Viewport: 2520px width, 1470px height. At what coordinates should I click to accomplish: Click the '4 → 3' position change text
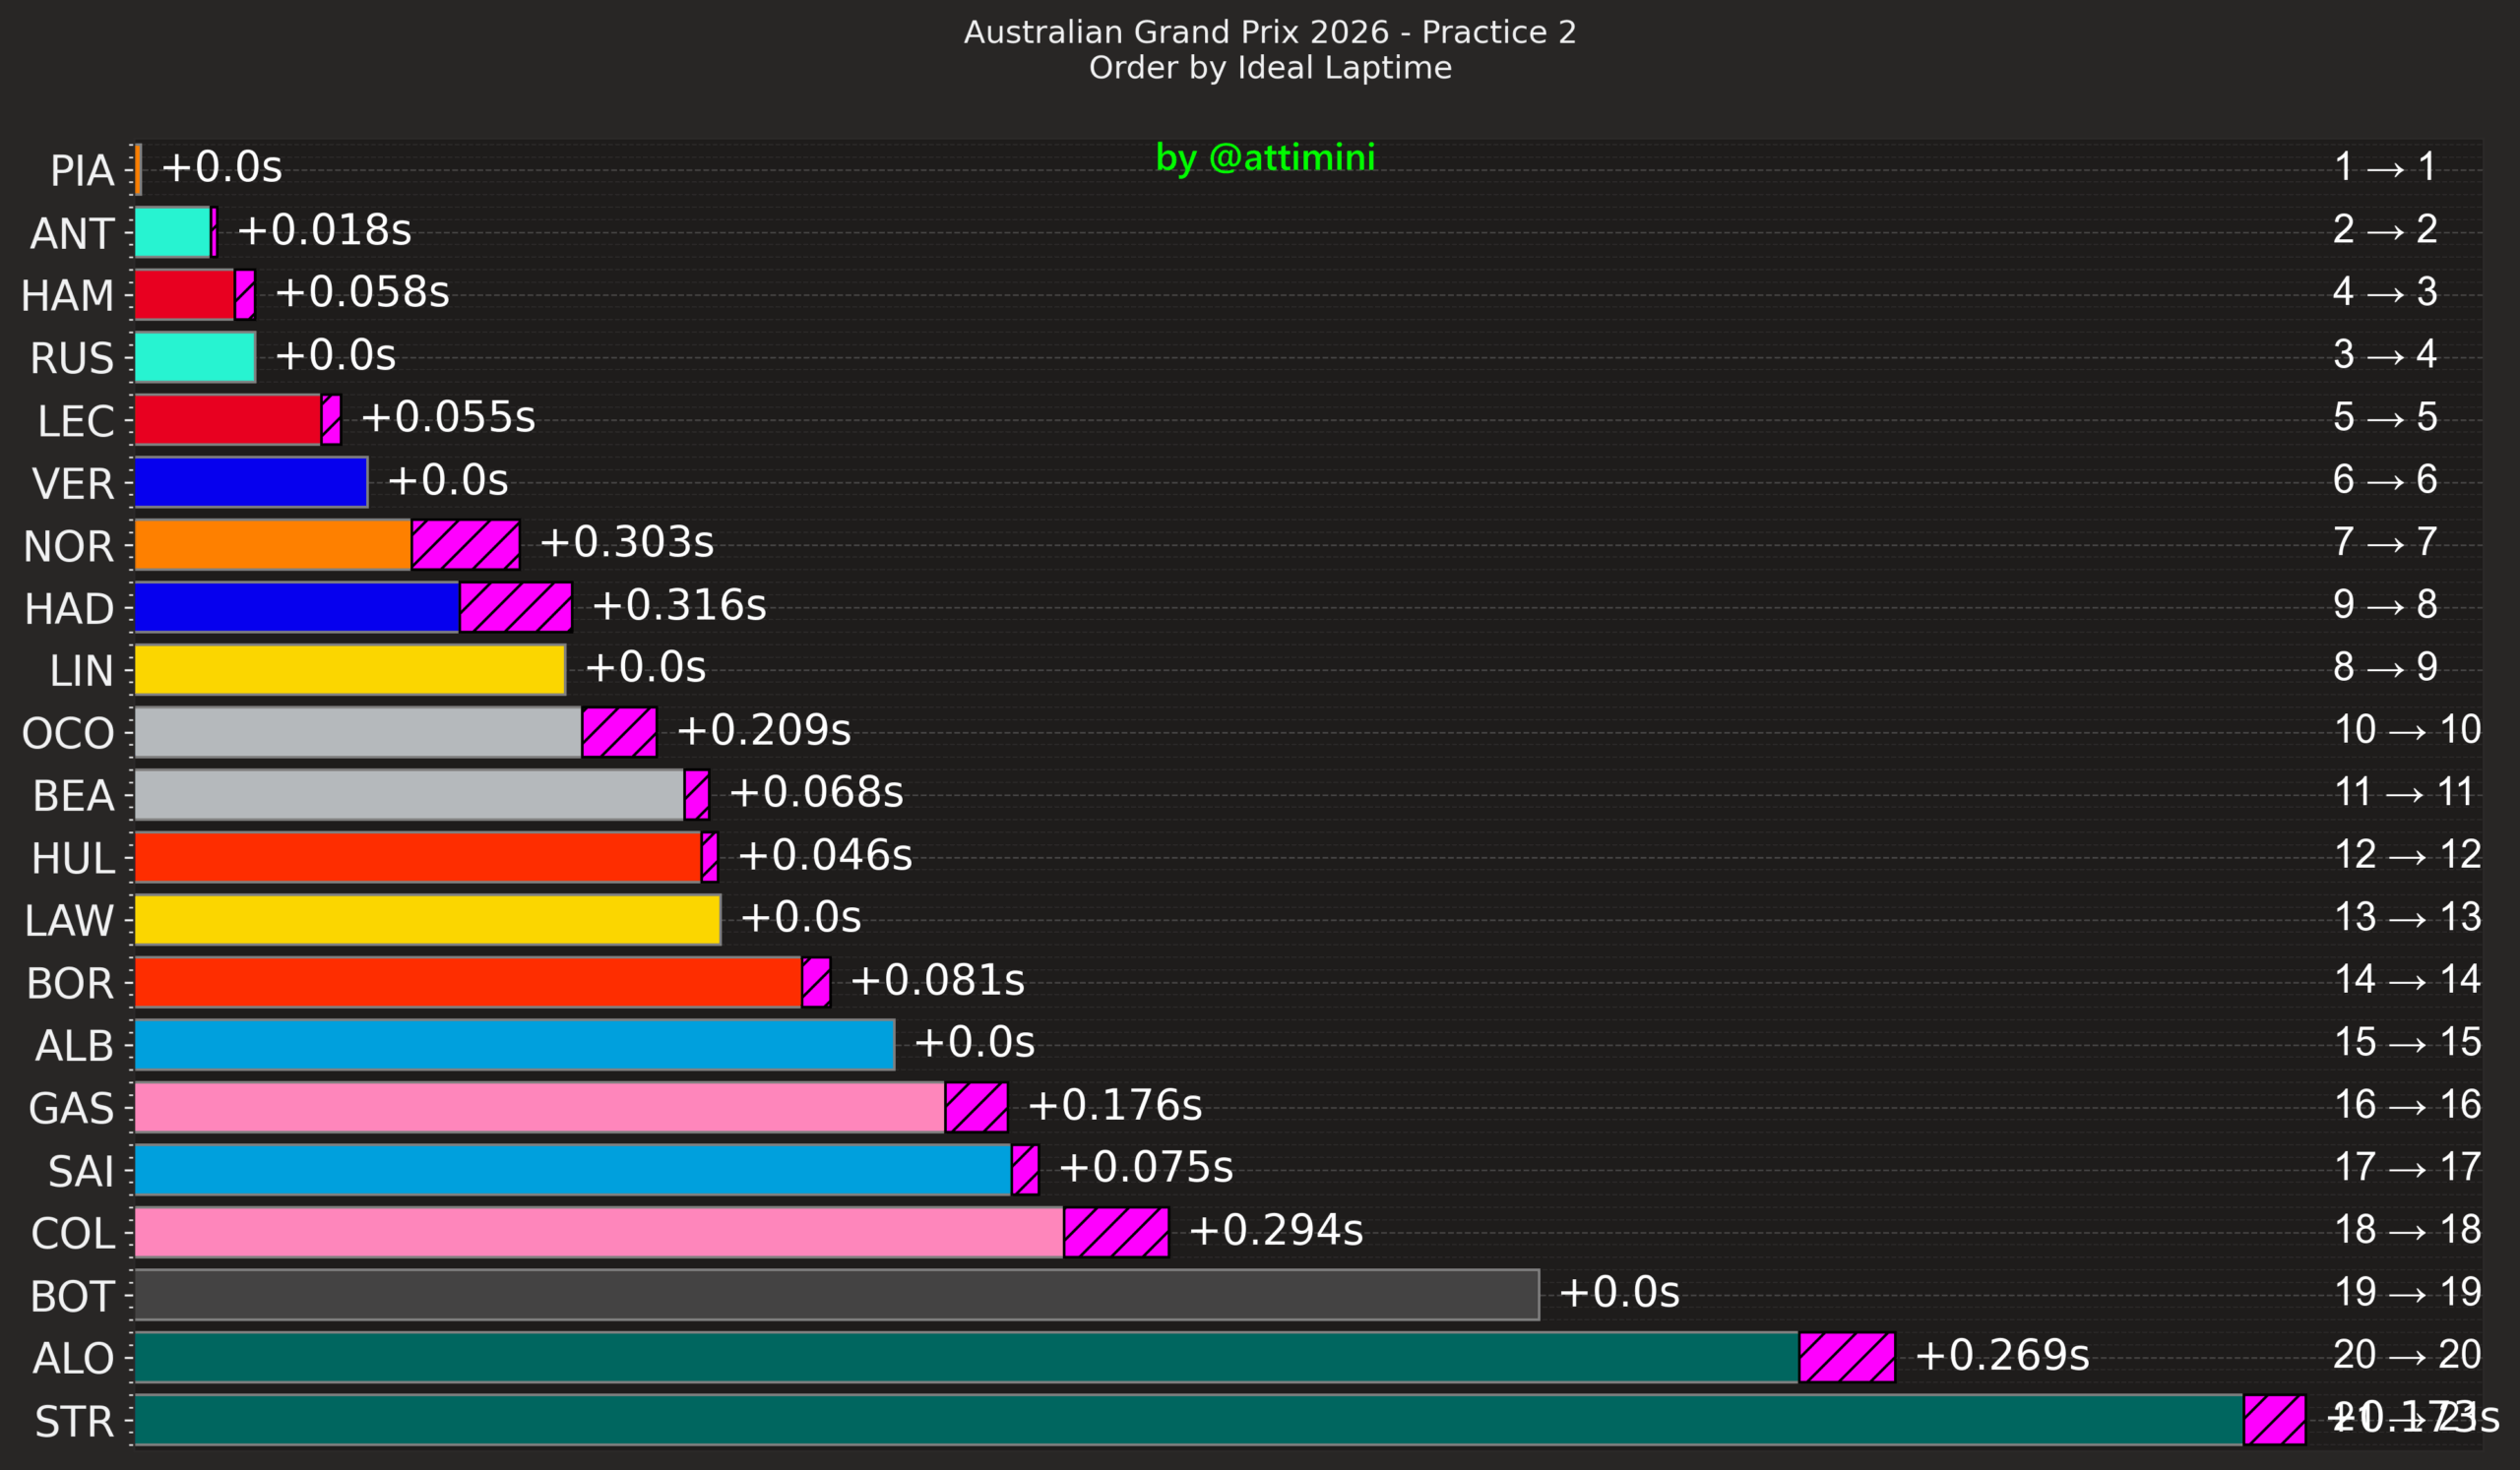[x=2384, y=292]
